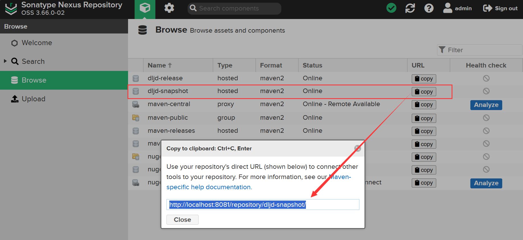This screenshot has height=240, width=523.
Task: Click dljd-release hosted repository icon
Action: (136, 78)
